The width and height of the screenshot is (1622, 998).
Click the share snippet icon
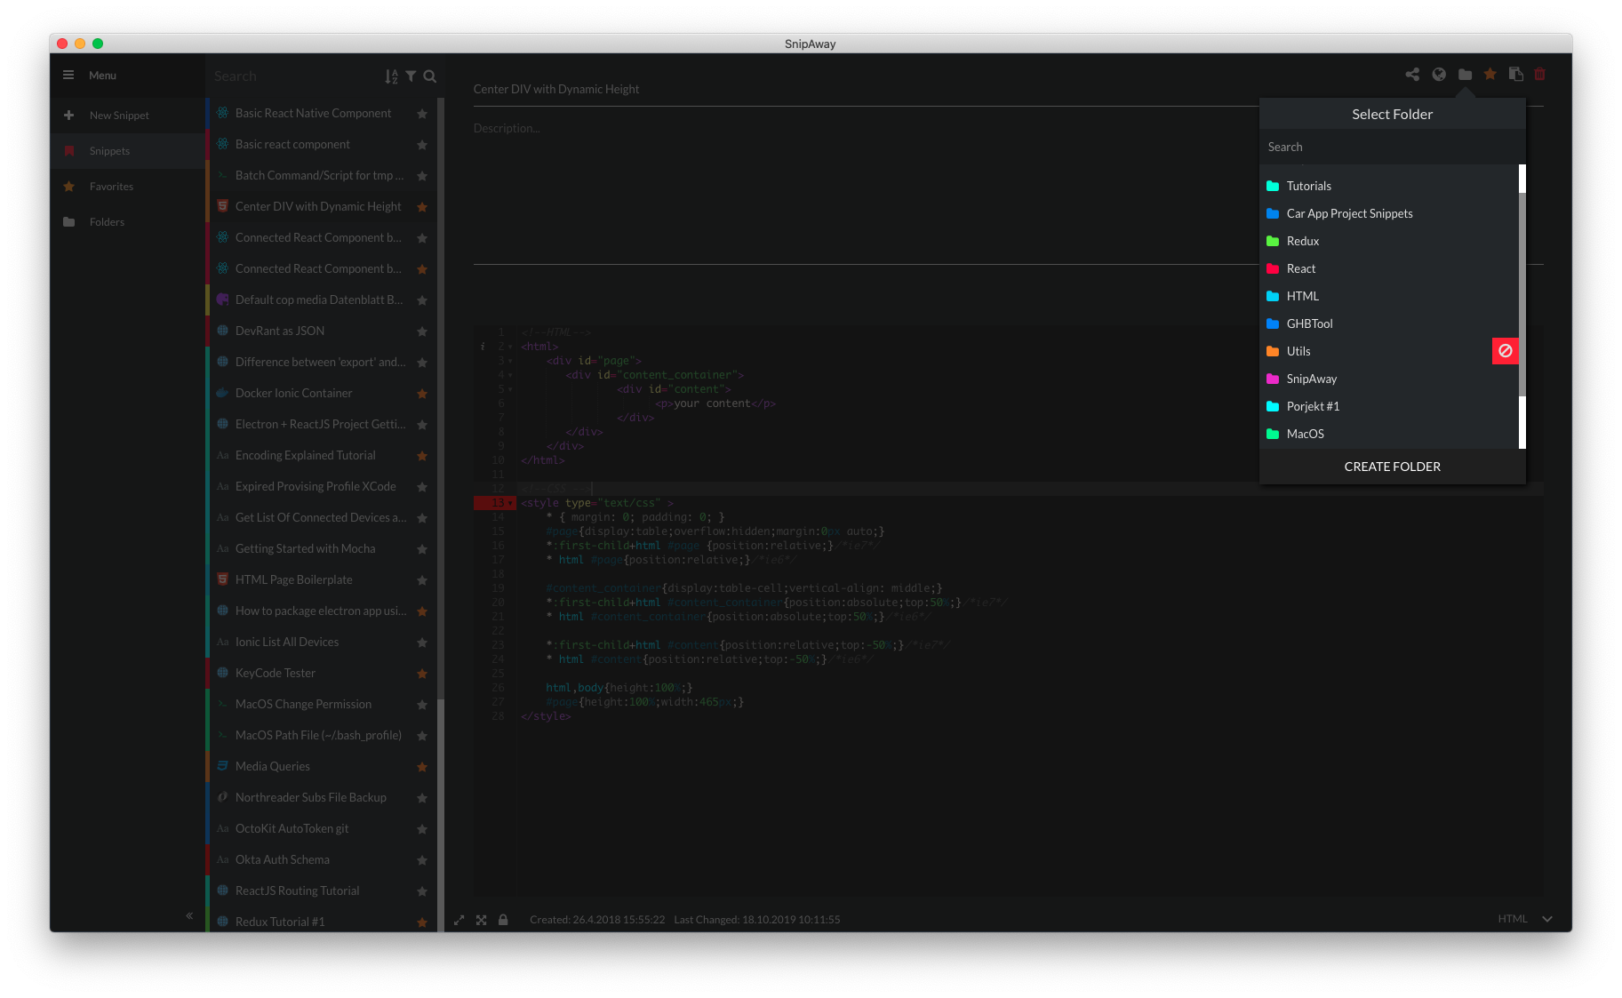pos(1412,75)
